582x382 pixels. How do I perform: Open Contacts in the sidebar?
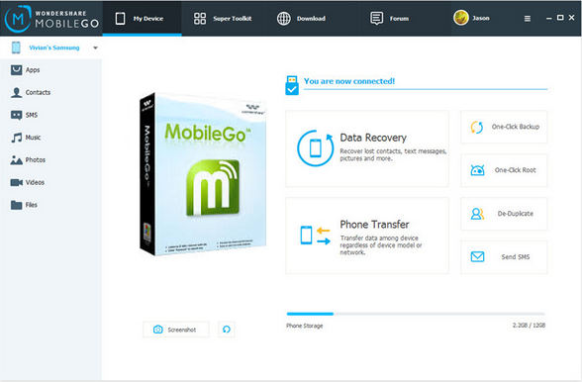(50, 92)
